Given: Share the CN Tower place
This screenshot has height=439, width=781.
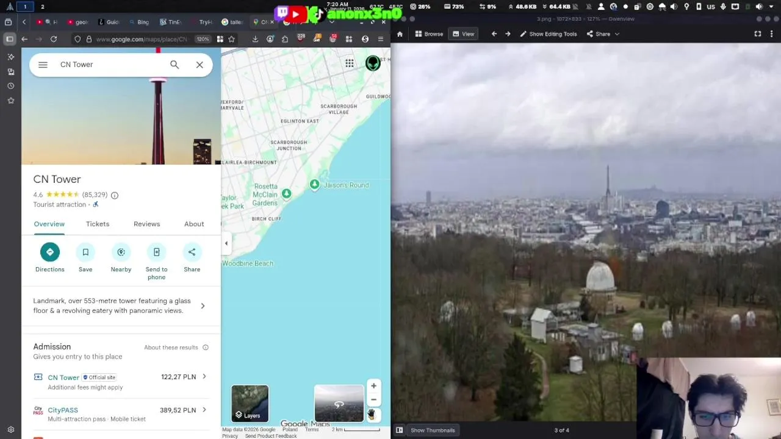Looking at the screenshot, I should pos(192,258).
